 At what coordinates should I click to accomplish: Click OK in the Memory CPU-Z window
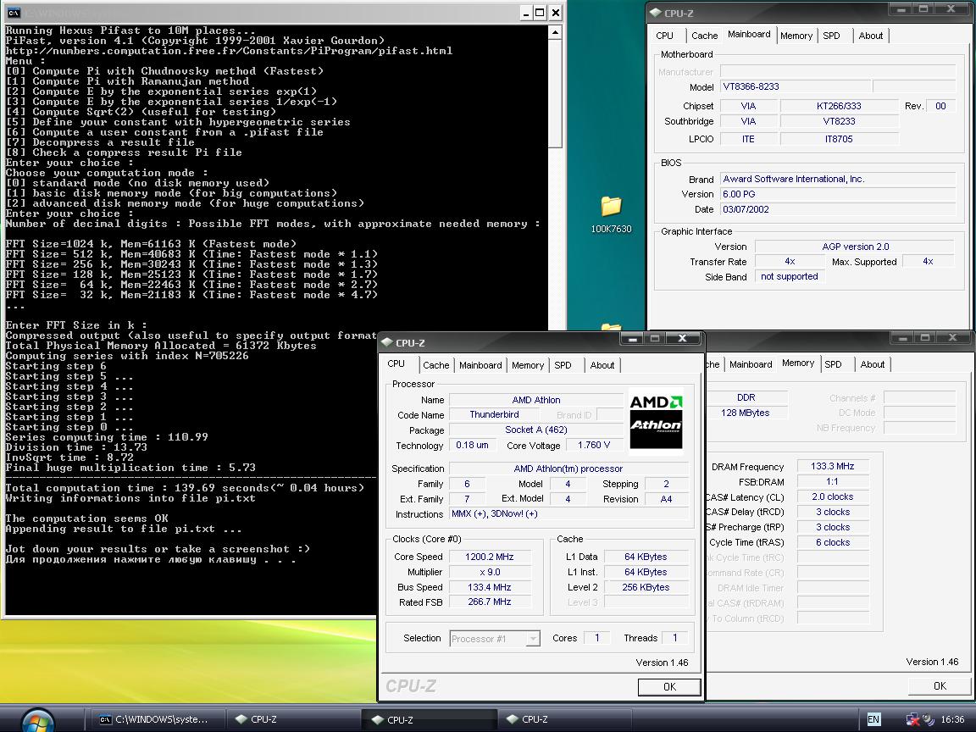pyautogui.click(x=940, y=686)
